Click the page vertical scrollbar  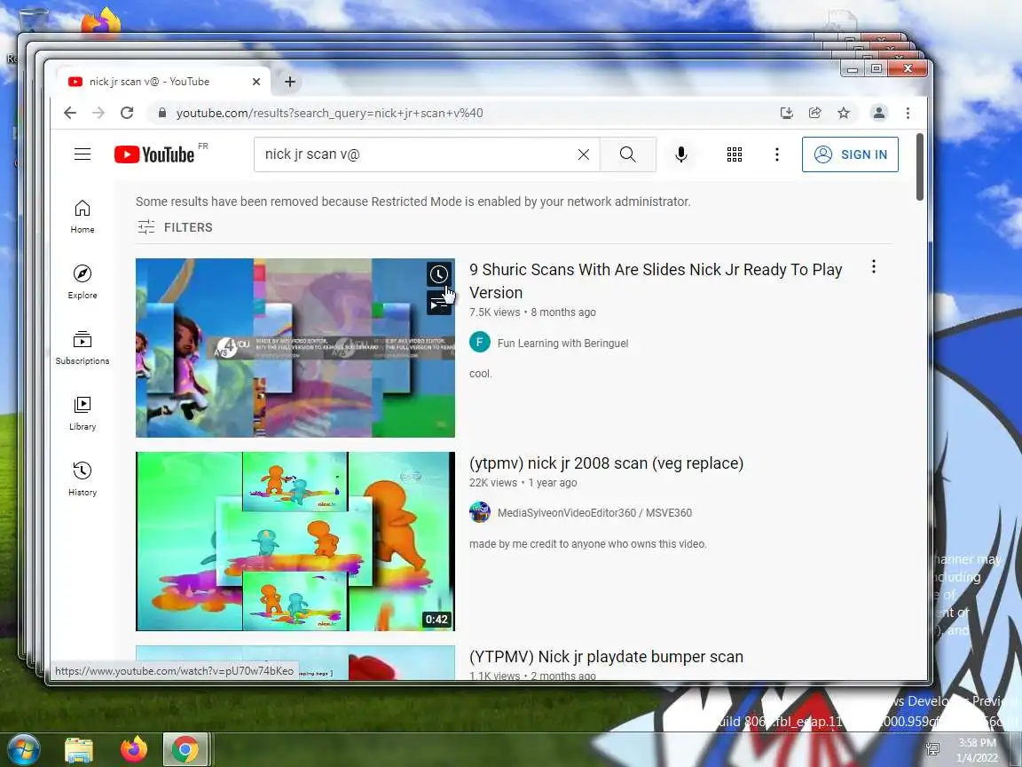(920, 167)
